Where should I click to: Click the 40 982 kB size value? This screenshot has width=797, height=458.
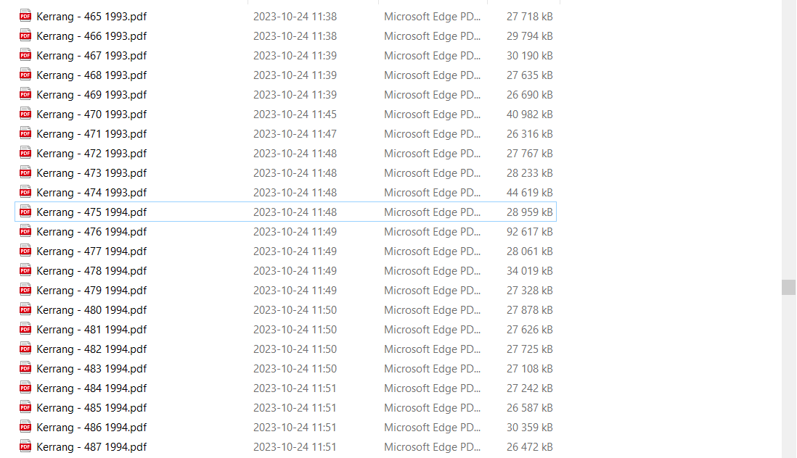point(529,114)
